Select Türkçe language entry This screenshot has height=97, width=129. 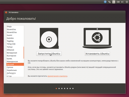pyautogui.click(x=15, y=47)
